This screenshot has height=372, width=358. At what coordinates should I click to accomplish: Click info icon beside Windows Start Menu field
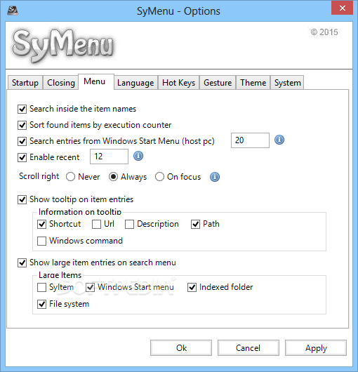point(279,140)
